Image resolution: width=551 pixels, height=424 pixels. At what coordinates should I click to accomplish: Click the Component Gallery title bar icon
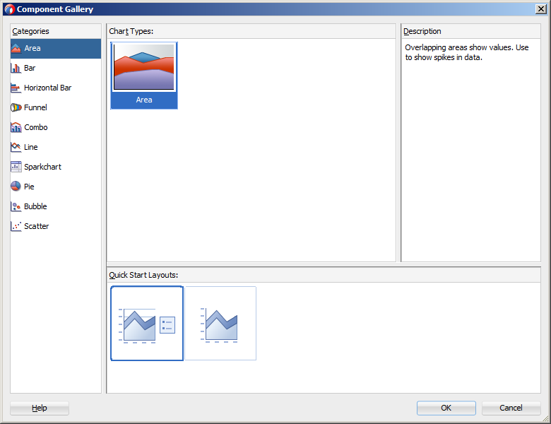pos(10,9)
